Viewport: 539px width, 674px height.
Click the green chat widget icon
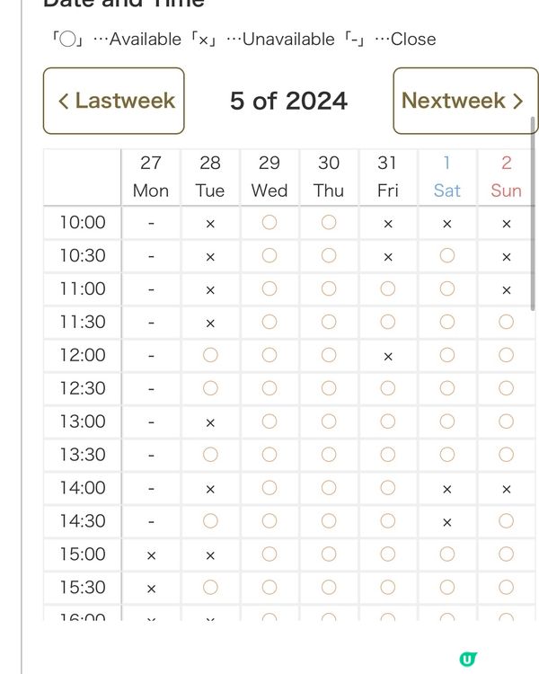coord(467,659)
